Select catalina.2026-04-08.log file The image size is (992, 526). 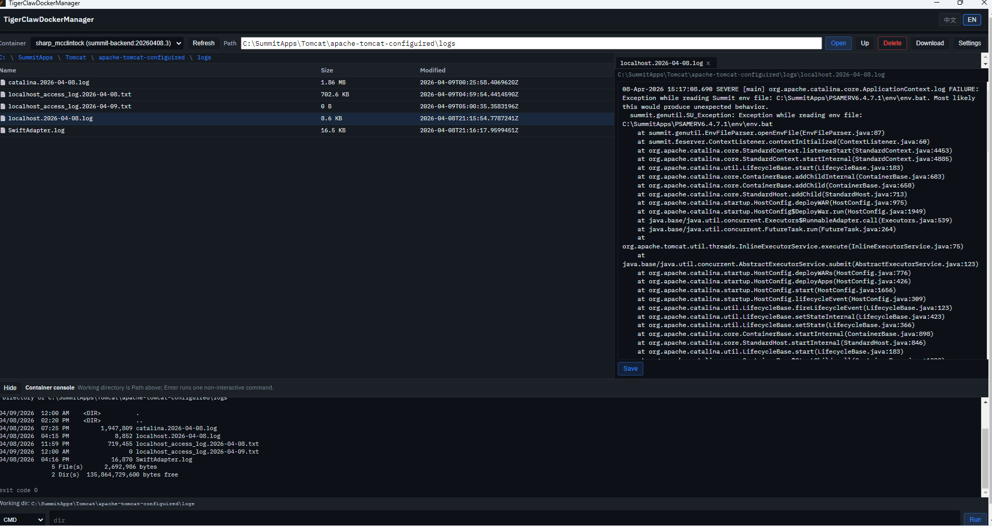point(307,82)
